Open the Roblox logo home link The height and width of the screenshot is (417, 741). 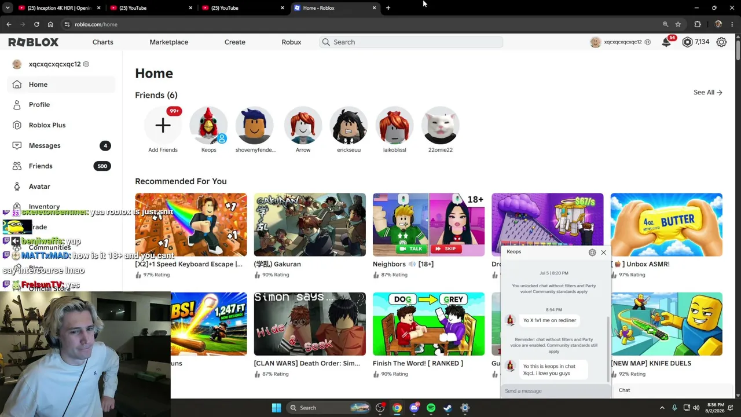tap(34, 42)
